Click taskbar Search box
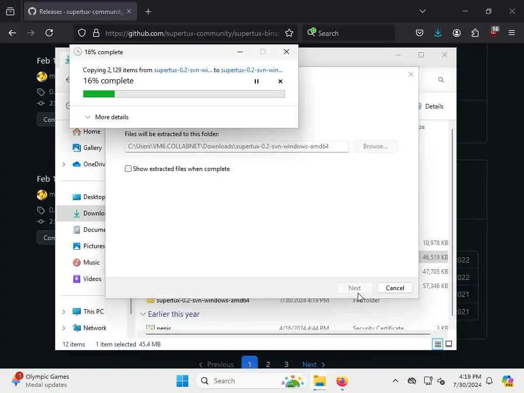 click(x=251, y=381)
